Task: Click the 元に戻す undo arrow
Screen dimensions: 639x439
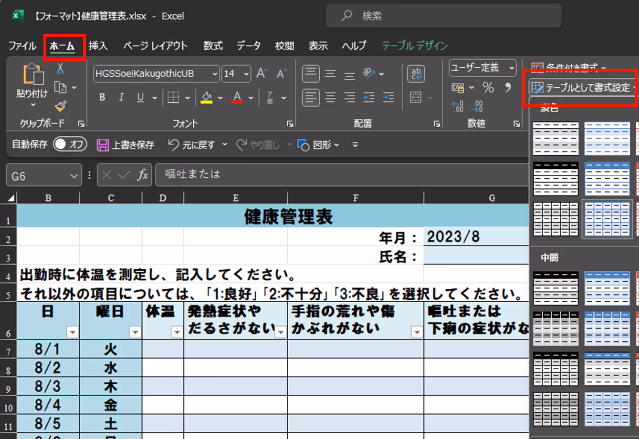Action: point(174,144)
